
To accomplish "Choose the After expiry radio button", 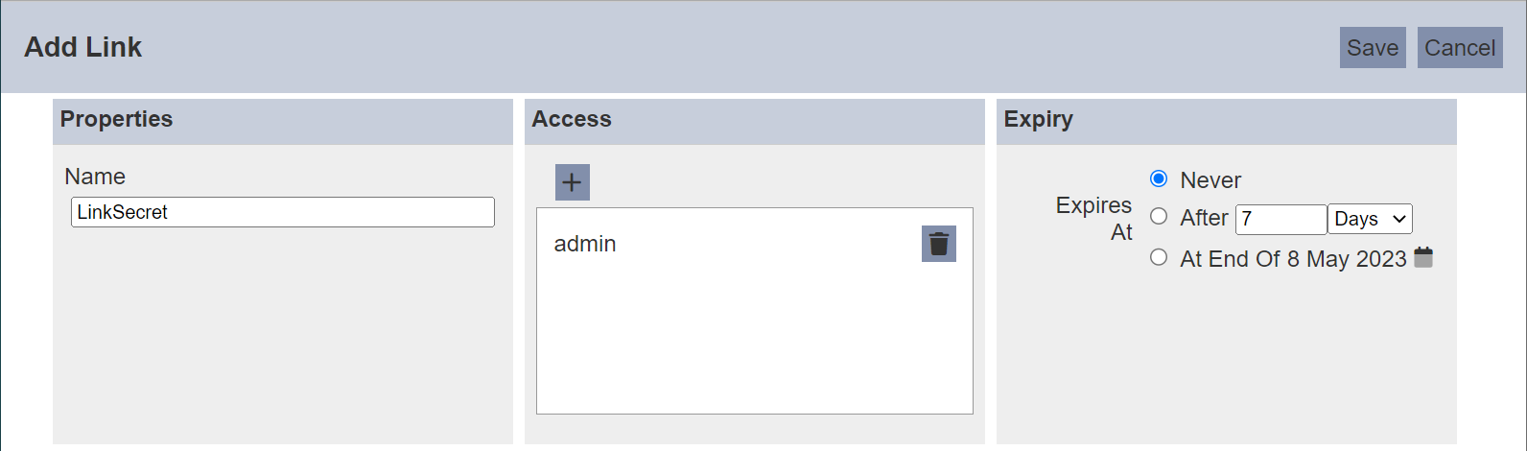I will tap(1159, 216).
